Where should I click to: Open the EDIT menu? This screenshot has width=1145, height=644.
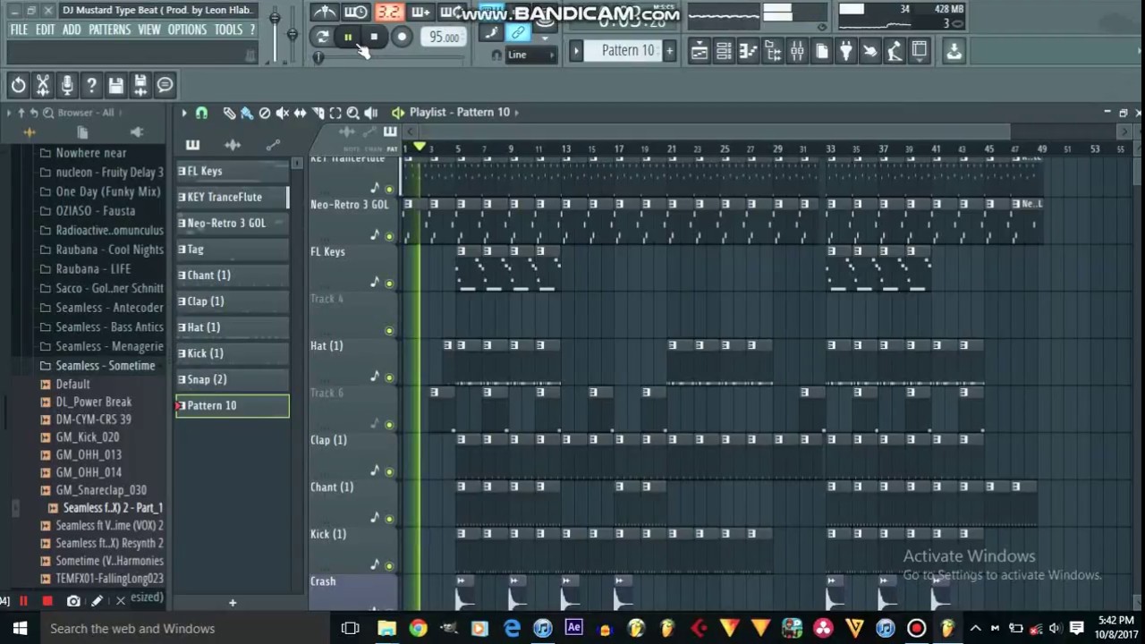click(46, 30)
